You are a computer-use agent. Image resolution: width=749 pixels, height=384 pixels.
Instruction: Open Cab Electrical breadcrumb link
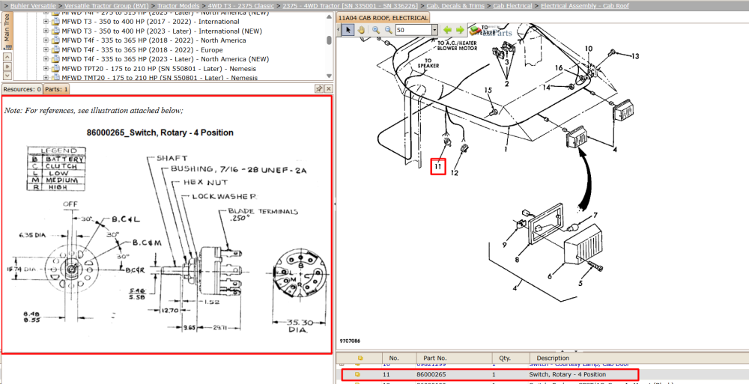(512, 6)
